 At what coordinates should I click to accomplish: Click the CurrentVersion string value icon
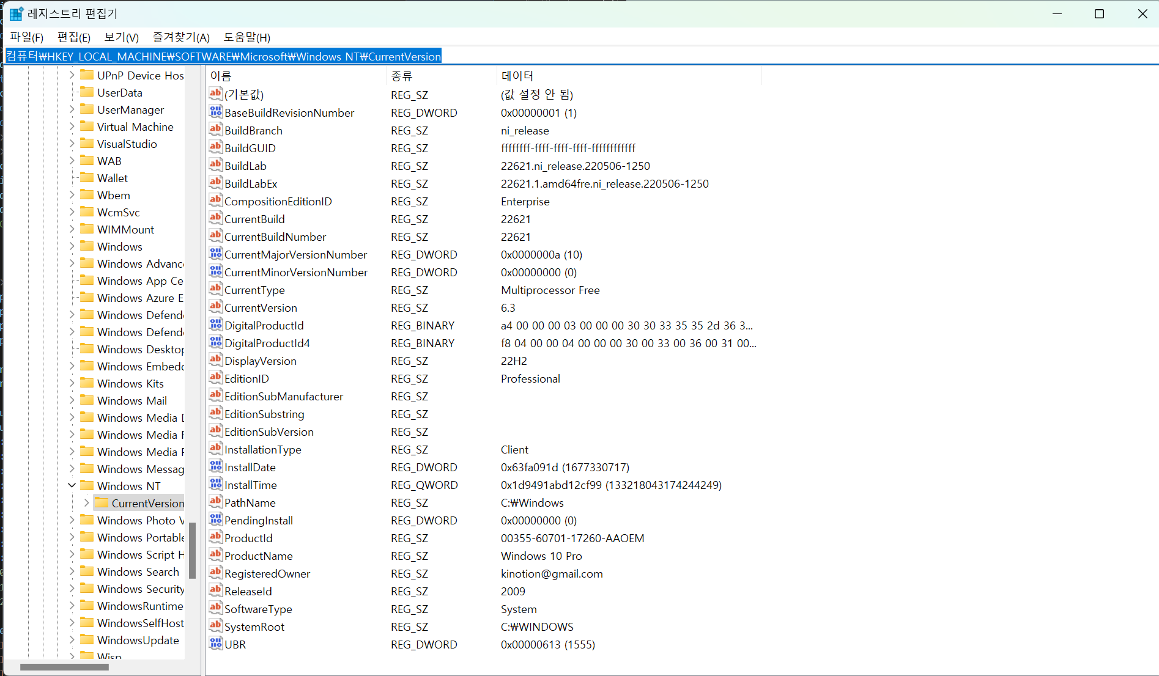click(215, 307)
